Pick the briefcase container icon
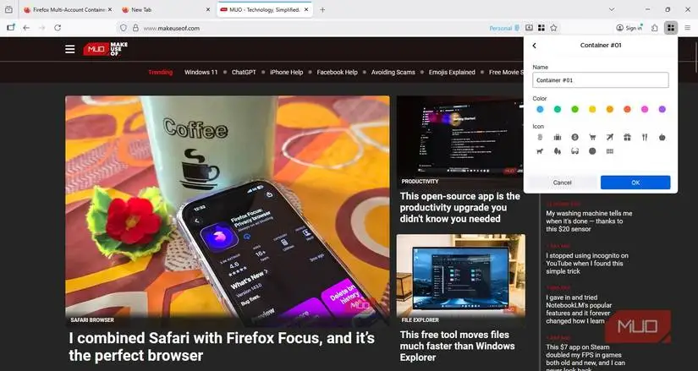 (x=558, y=138)
